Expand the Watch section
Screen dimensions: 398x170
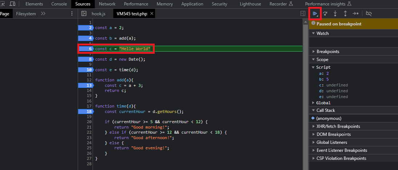click(322, 33)
